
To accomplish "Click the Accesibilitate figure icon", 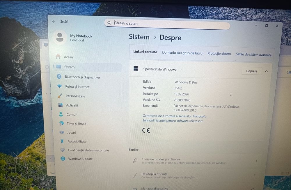I will 62,141.
